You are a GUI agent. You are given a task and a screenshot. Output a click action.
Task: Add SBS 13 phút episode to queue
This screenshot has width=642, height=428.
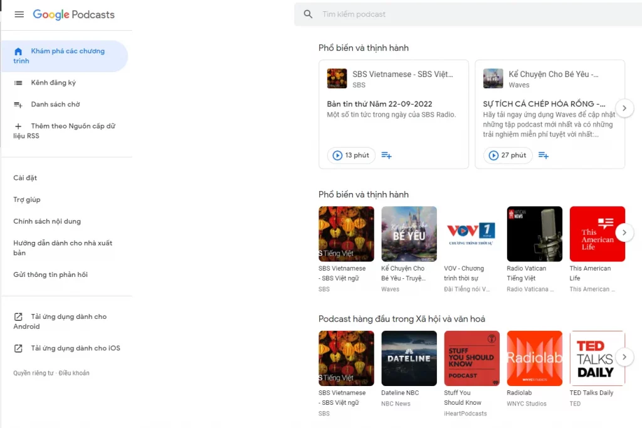click(x=386, y=155)
